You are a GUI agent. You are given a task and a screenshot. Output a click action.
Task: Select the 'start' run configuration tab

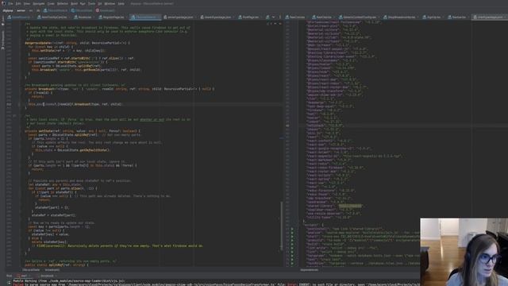23,276
